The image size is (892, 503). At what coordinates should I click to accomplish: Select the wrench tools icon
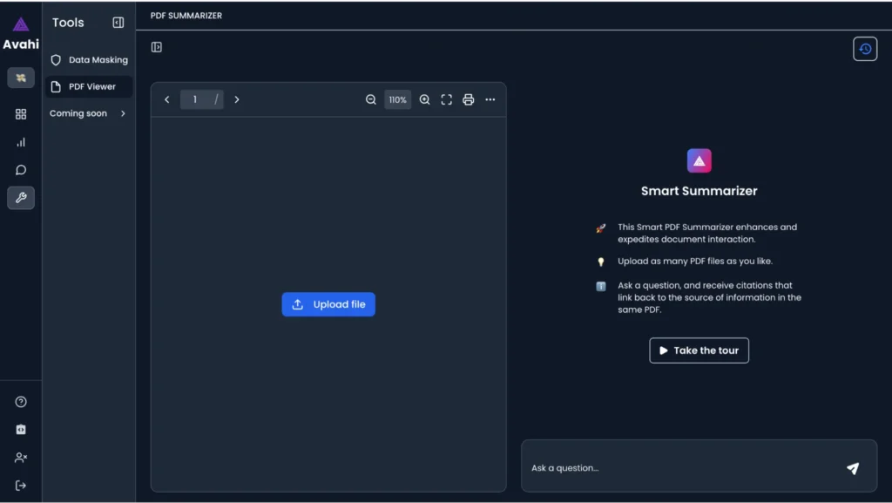coord(21,198)
